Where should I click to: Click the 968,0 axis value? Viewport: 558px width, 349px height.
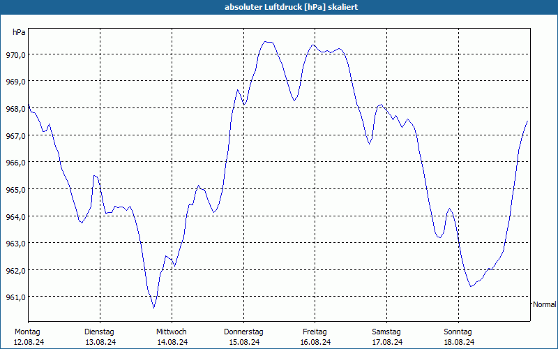click(15, 109)
